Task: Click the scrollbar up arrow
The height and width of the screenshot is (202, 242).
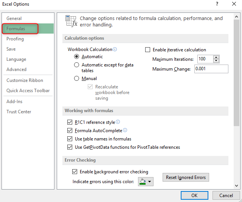Action: coord(236,17)
